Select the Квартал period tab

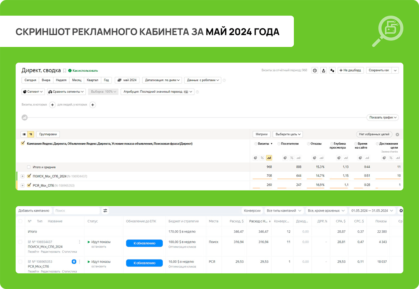pos(93,80)
